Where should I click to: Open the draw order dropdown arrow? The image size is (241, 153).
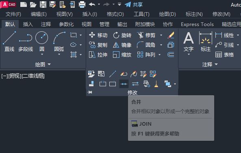coord(175,84)
